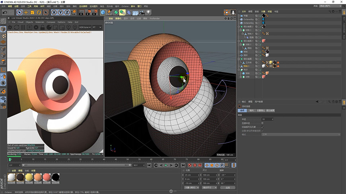346x194 pixels.
Task: Open the PT kernel dropdown
Action: 97,27
